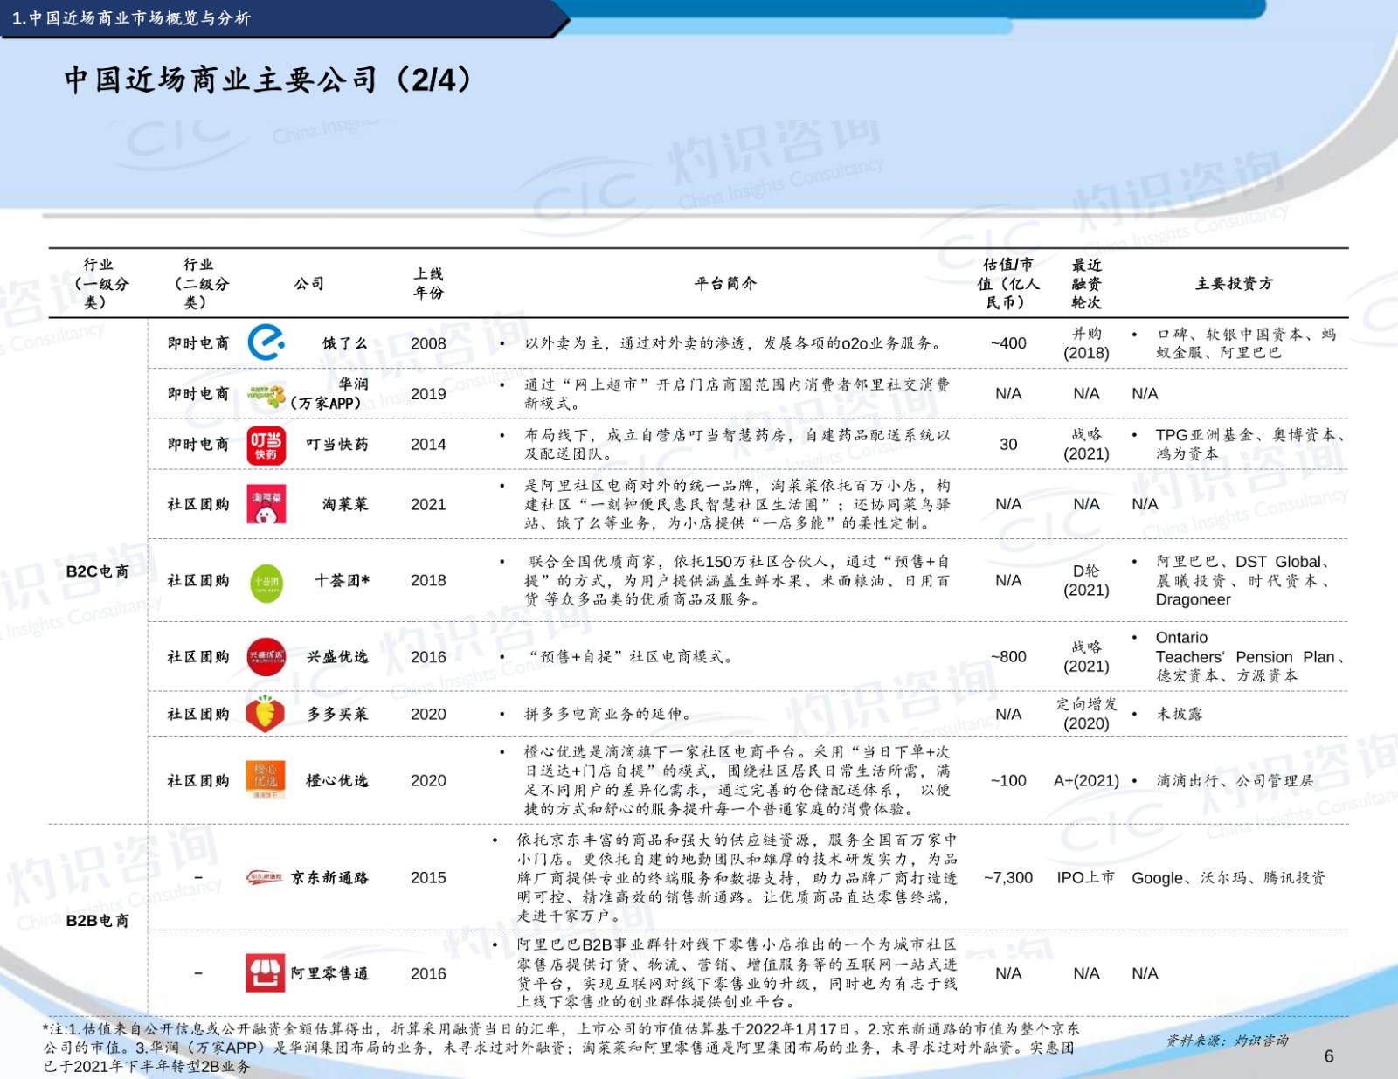Click funding round 定向增发 (2020)

pos(1086,714)
